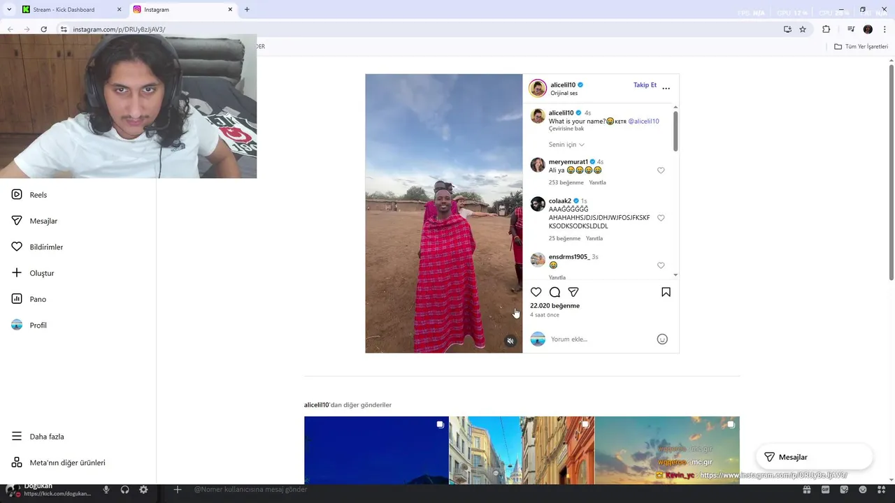This screenshot has width=895, height=503.
Task: Like colaak2's comment
Action: (661, 218)
